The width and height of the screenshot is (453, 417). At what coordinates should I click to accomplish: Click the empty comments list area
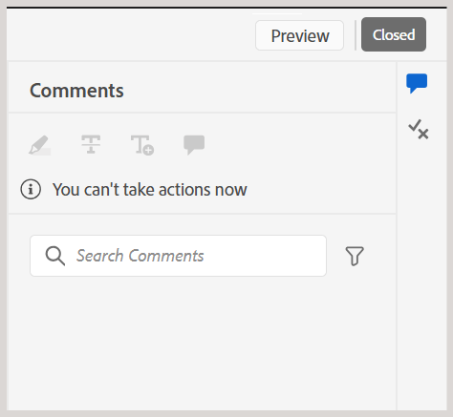click(x=202, y=344)
